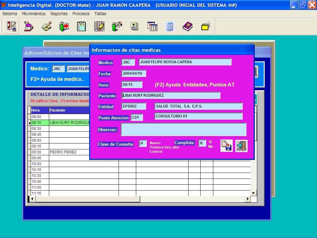Click the green person with red arrow icon

click(64, 27)
